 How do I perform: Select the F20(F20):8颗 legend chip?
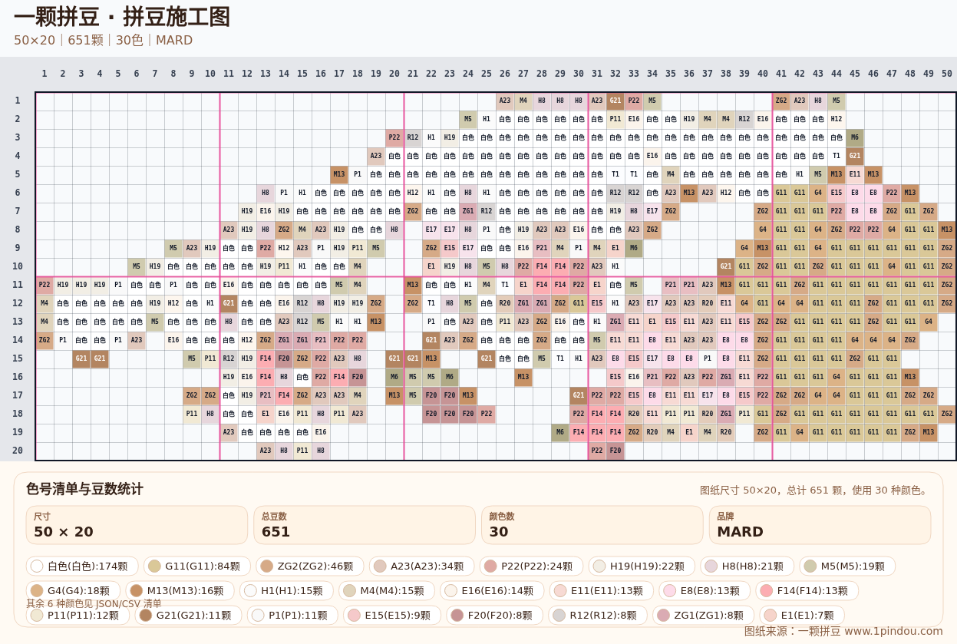pos(495,616)
